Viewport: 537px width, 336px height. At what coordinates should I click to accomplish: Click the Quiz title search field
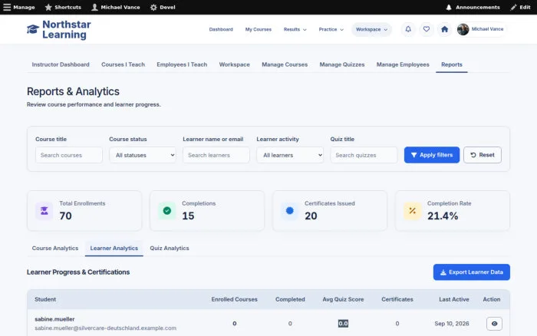(364, 155)
